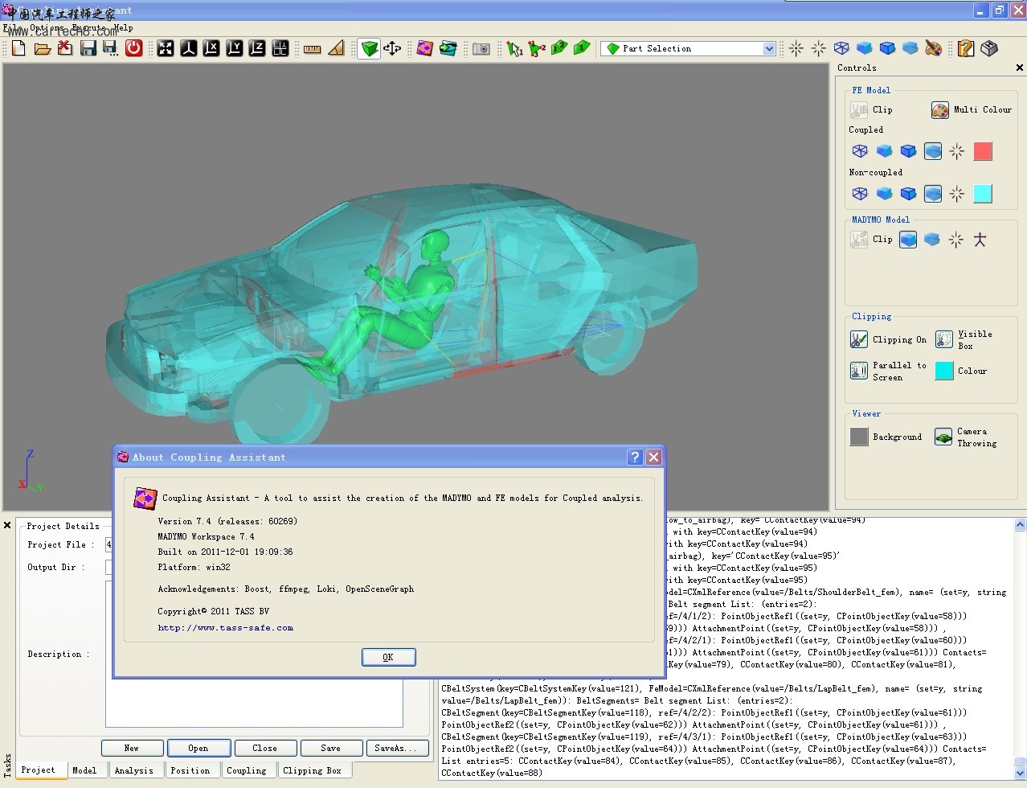Click the Open button in Project Details
The width and height of the screenshot is (1027, 788).
click(x=198, y=748)
